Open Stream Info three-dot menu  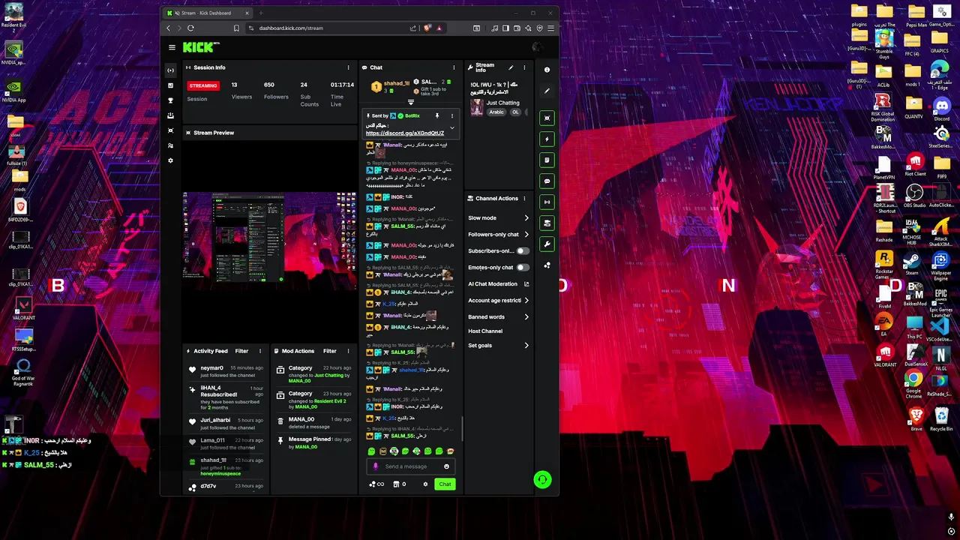point(524,67)
